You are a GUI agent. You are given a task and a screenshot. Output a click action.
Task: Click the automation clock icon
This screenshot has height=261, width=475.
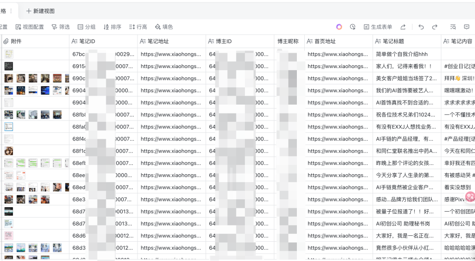click(353, 27)
